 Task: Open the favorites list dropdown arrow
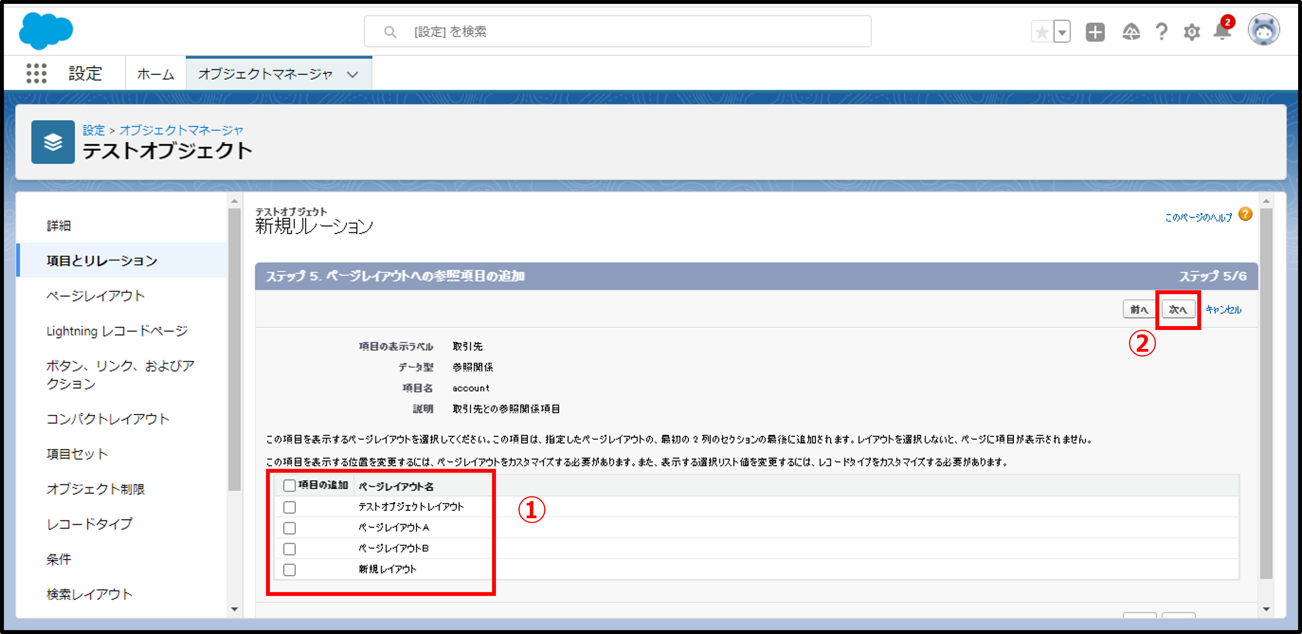coord(1062,32)
